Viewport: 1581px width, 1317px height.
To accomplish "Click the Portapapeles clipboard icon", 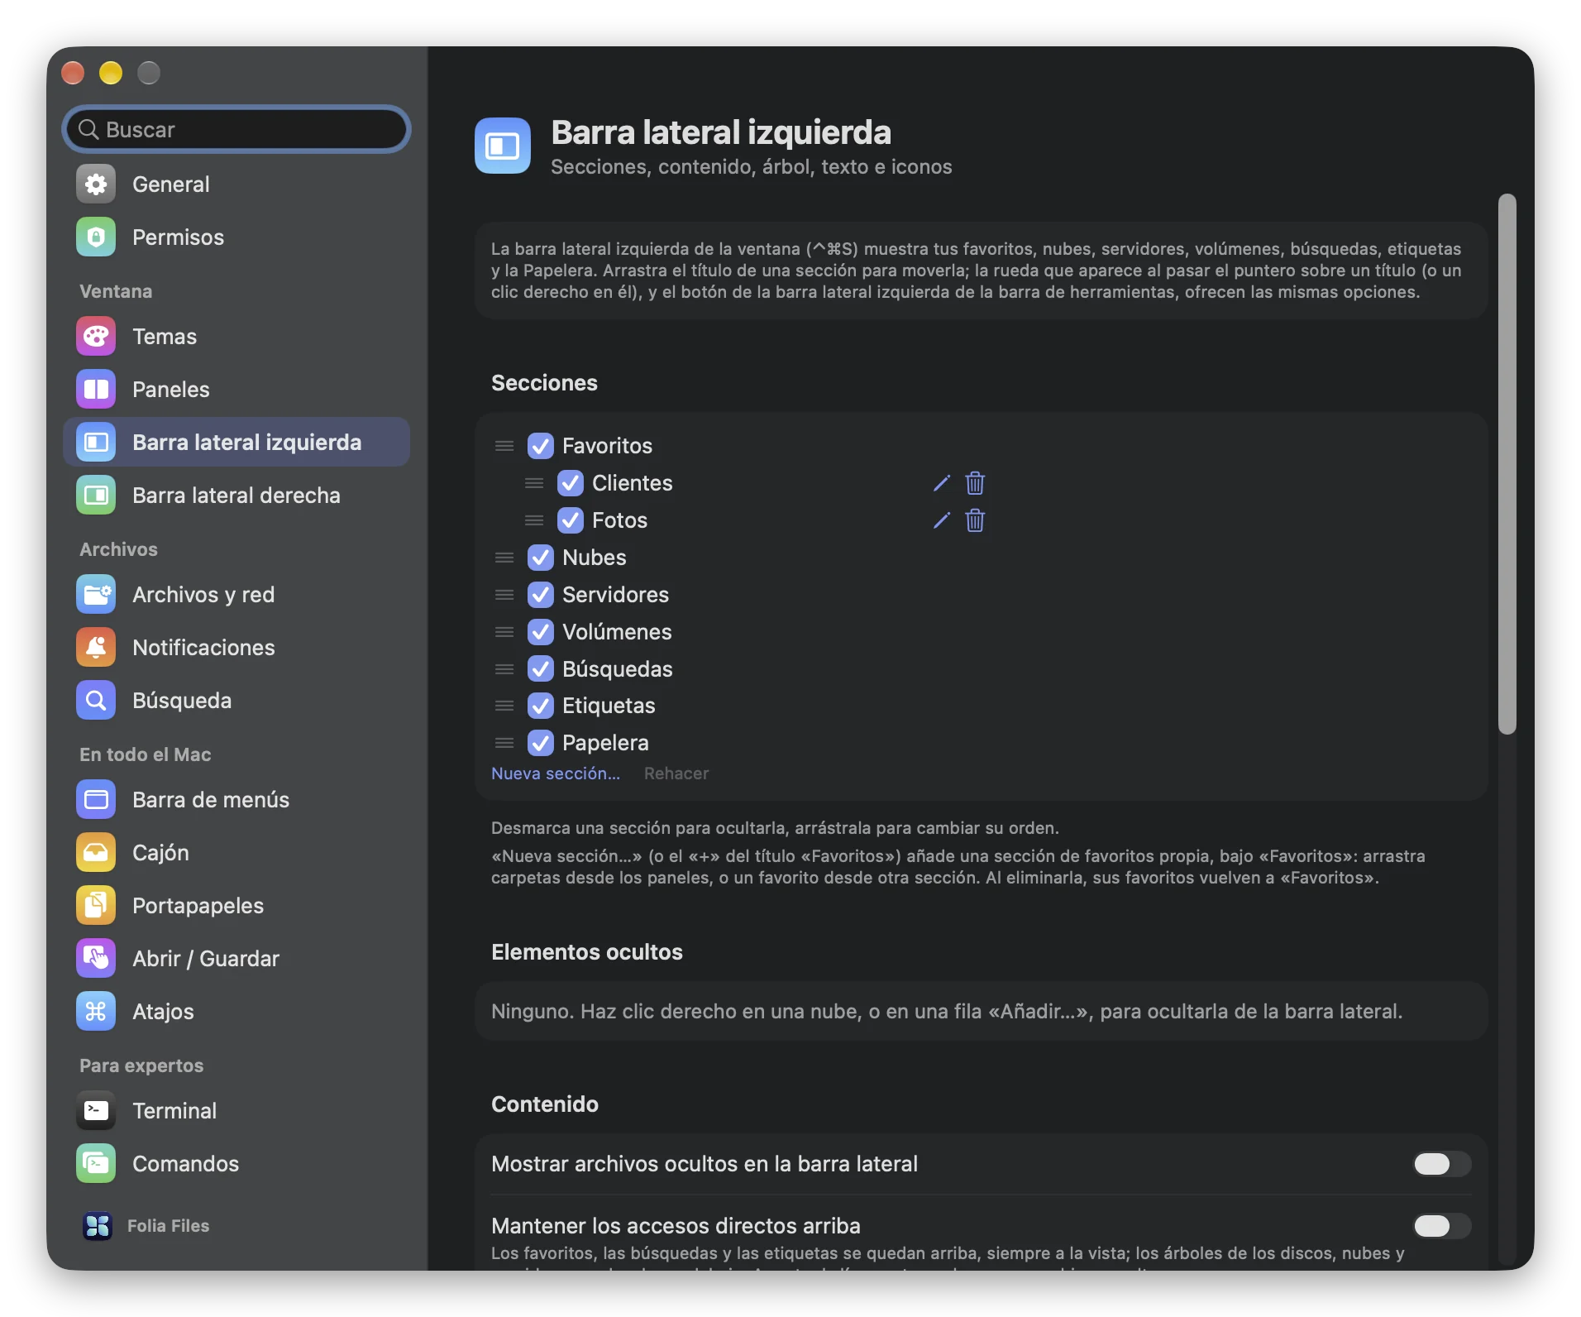I will click(96, 906).
